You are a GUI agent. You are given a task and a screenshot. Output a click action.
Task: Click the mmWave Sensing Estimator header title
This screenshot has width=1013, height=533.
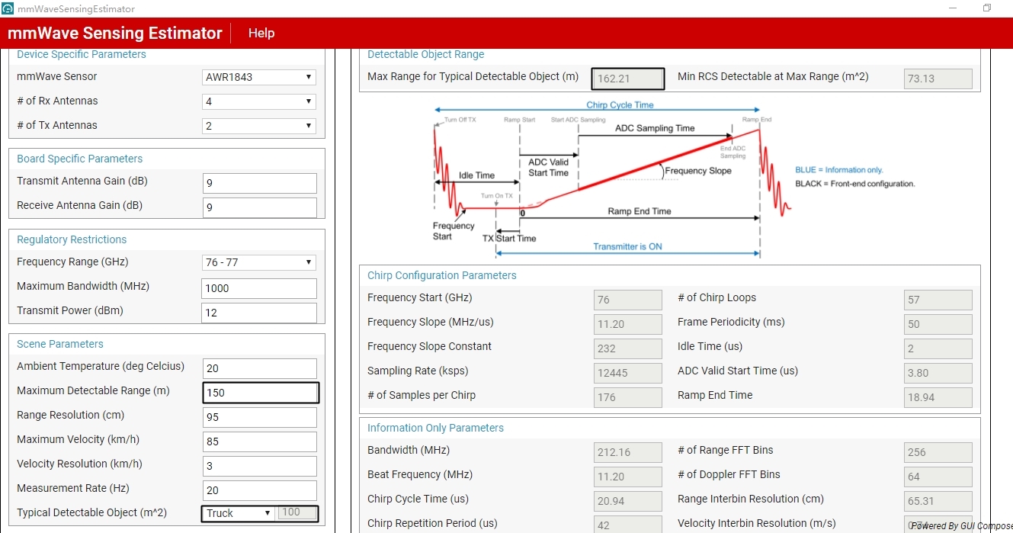coord(115,33)
